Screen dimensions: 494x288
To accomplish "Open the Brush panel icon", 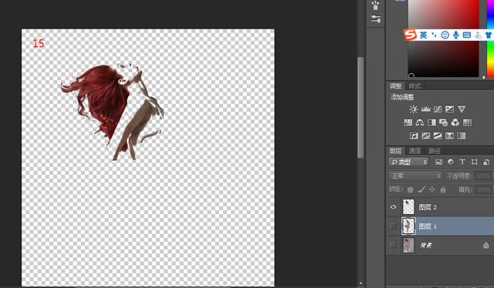I will 376,5.
